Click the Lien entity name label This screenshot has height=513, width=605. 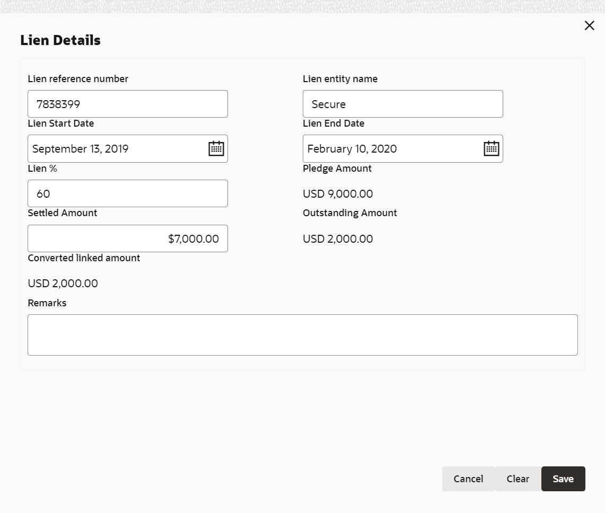coord(340,79)
